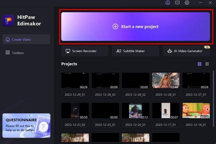Screen dimensions: 216x144
Task: Click the plus icon in new project banner
Action: (x=115, y=27)
